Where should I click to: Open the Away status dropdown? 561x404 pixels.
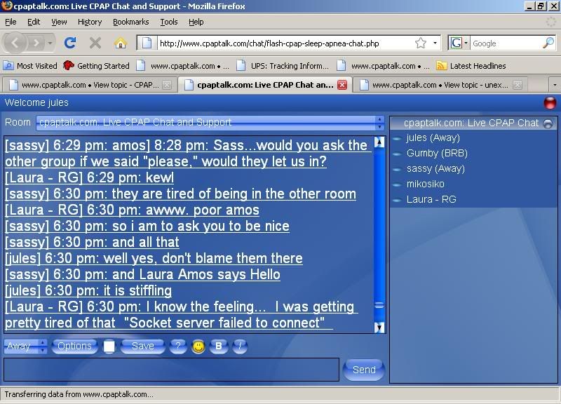tap(25, 346)
